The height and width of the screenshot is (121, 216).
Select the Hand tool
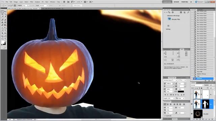click(x=2, y=39)
